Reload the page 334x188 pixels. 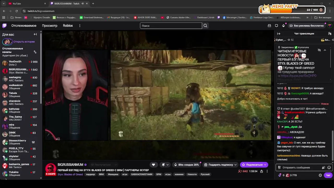point(16,11)
